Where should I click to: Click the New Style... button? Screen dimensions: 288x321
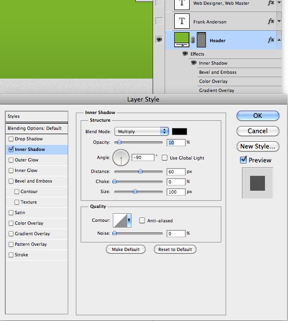pyautogui.click(x=258, y=147)
